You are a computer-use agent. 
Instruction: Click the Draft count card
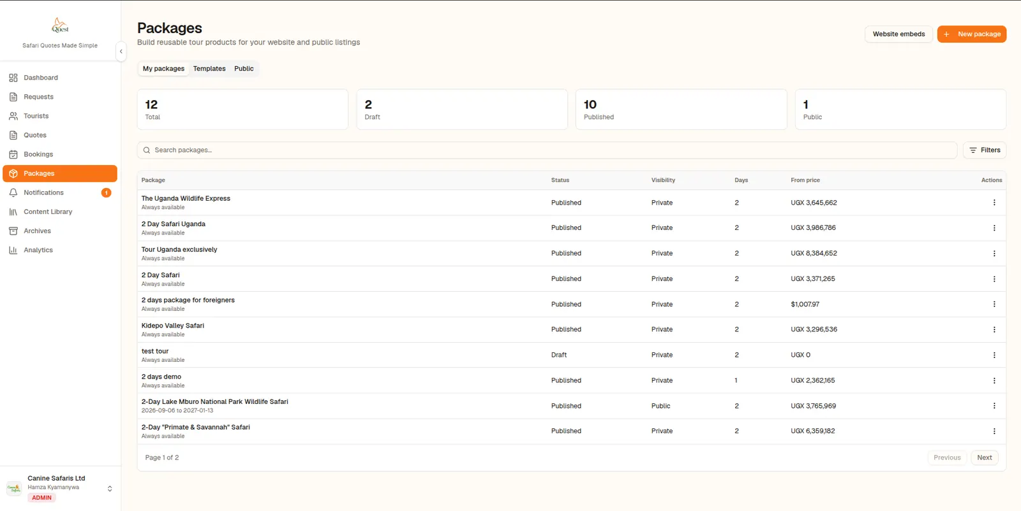point(462,110)
